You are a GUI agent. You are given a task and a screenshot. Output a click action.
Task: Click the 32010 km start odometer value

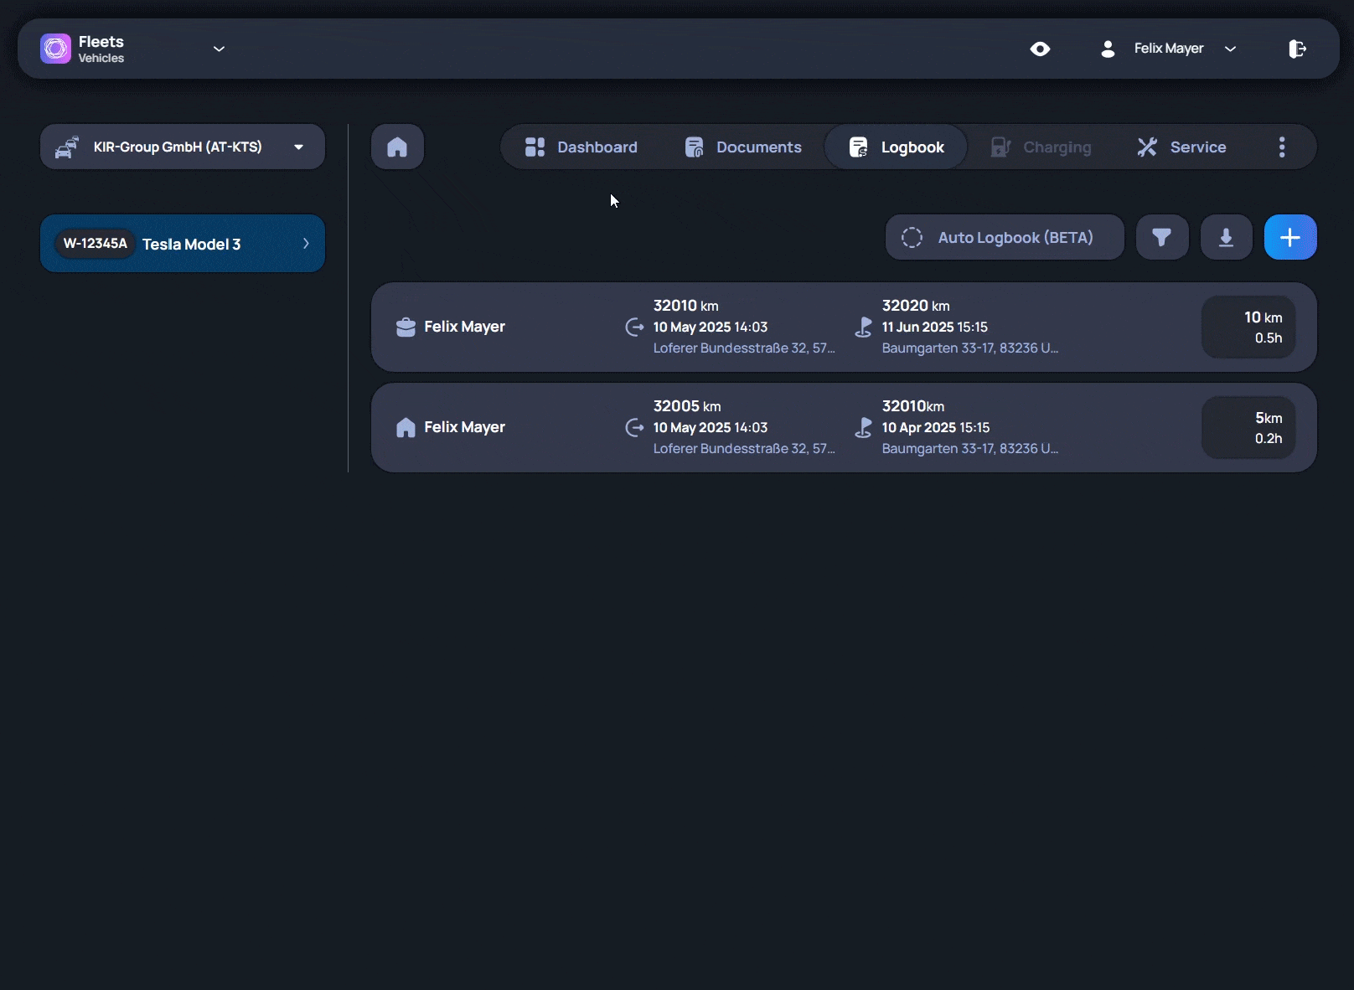tap(686, 306)
